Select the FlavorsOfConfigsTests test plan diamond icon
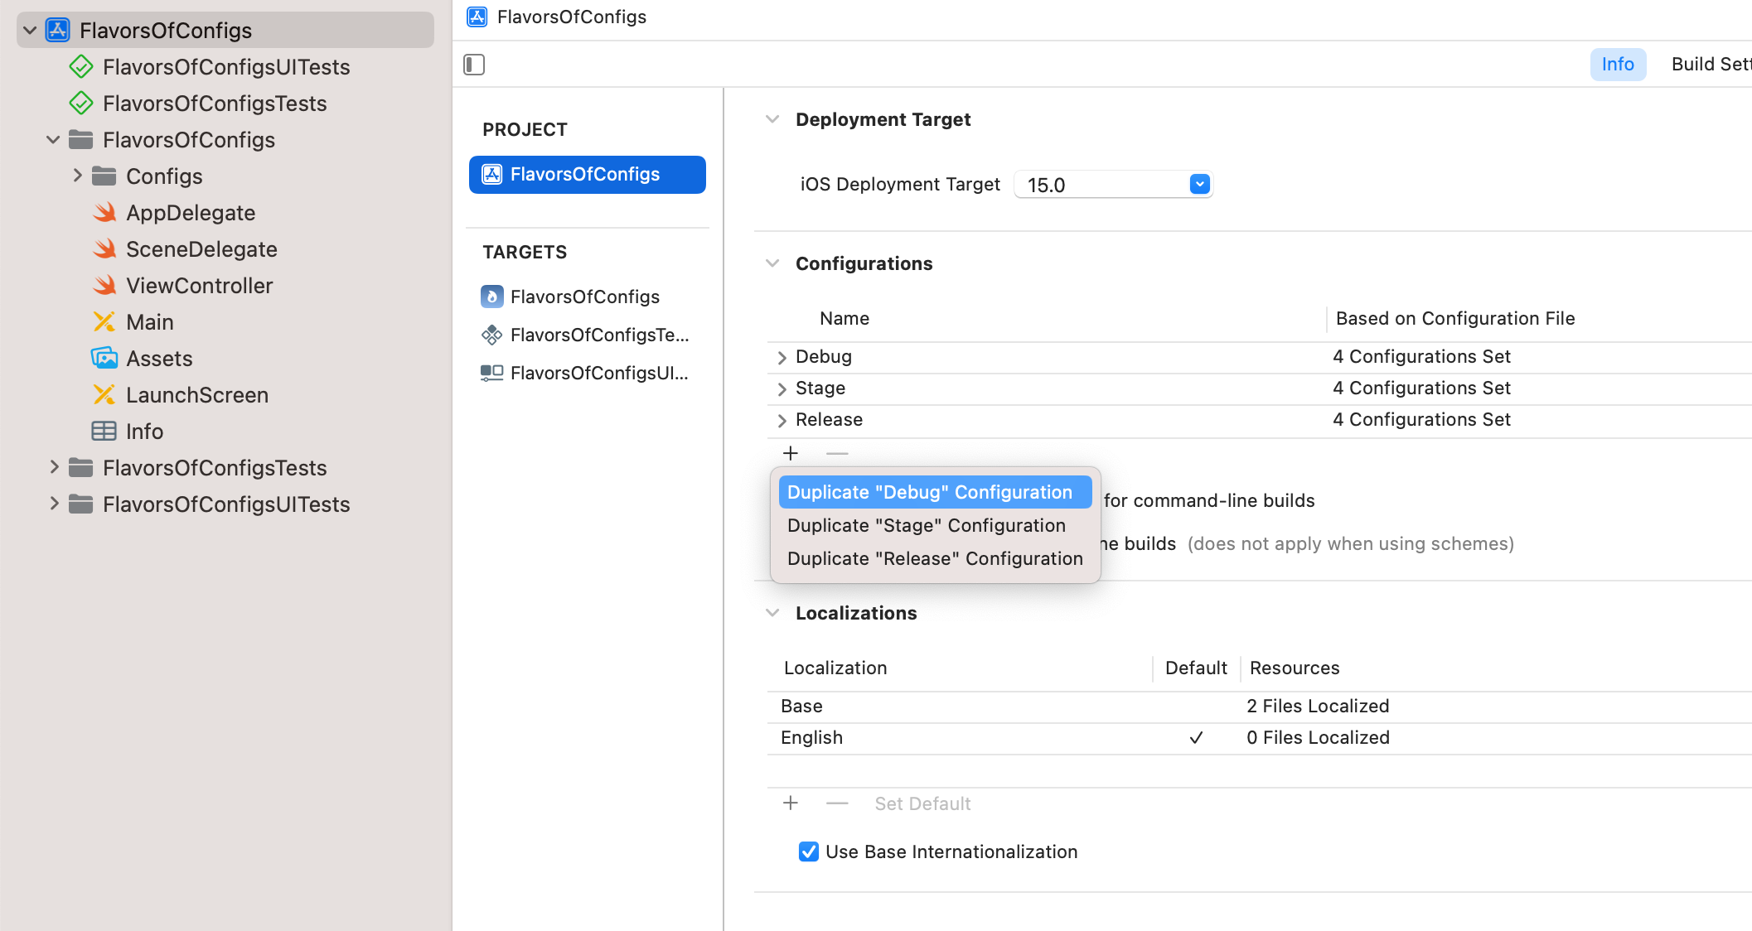 pos(81,104)
